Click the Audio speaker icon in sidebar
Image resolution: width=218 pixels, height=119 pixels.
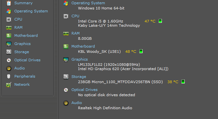pyautogui.click(x=9, y=68)
